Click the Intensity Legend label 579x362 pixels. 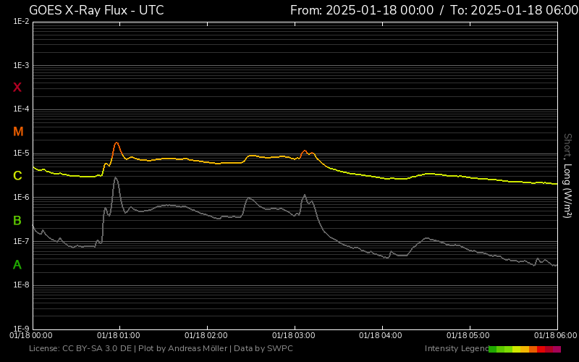(457, 348)
